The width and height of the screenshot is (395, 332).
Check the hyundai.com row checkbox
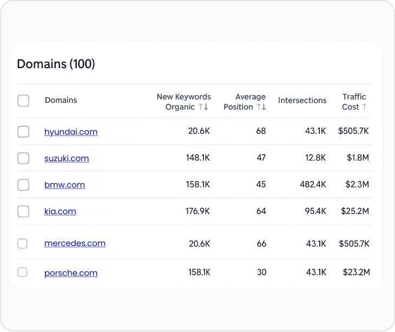pyautogui.click(x=23, y=131)
